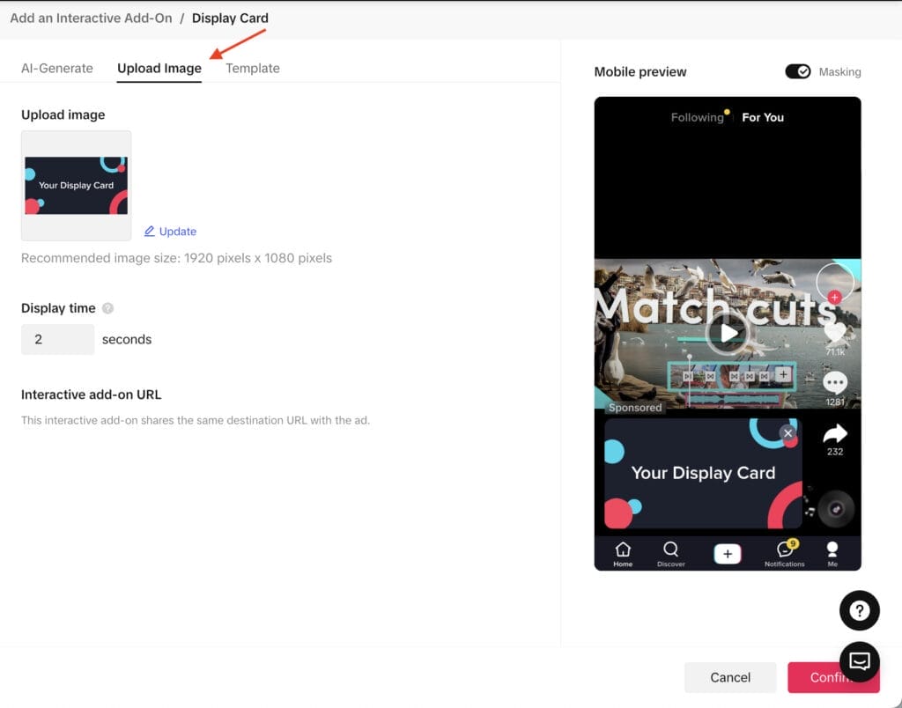Switch to the Template tab
This screenshot has height=708, width=902.
[x=253, y=68]
